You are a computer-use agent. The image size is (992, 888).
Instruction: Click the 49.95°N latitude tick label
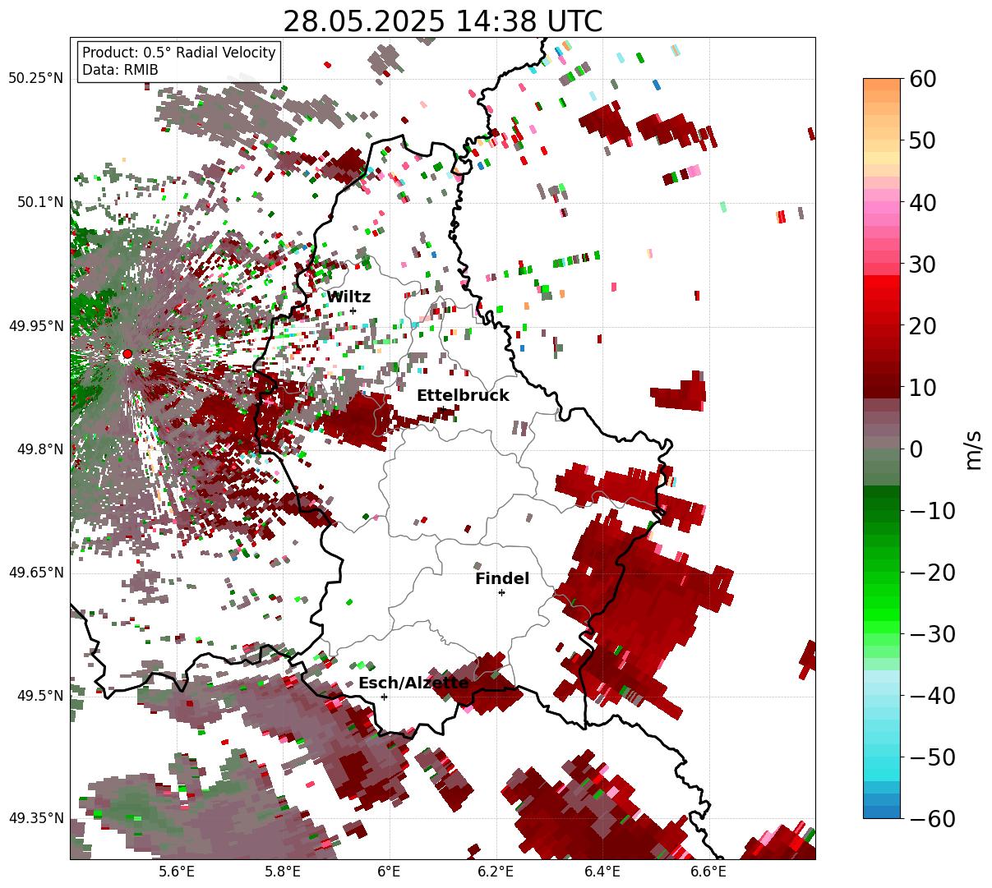tap(35, 326)
